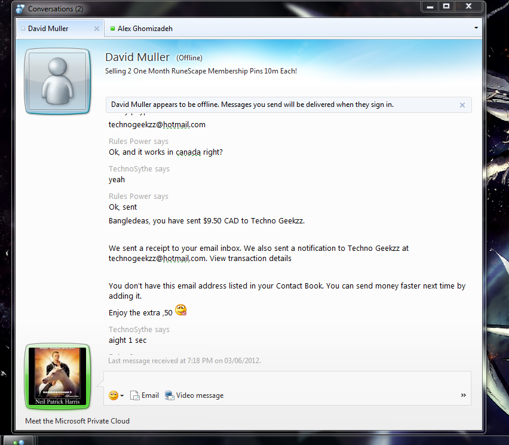Image resolution: width=509 pixels, height=445 pixels.
Task: Click the underlined word canada
Action: 188,152
